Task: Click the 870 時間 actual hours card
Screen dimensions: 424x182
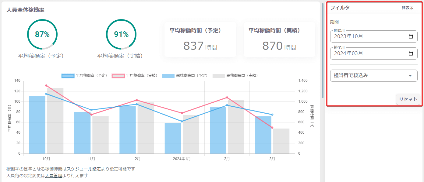Action: (x=279, y=39)
